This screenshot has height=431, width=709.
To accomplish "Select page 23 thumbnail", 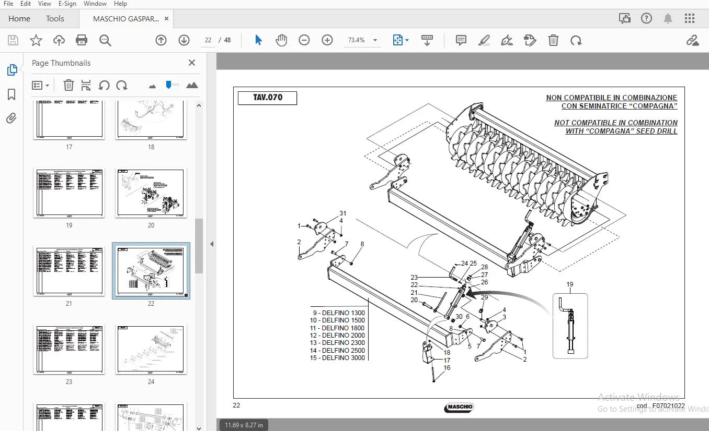I will click(69, 349).
